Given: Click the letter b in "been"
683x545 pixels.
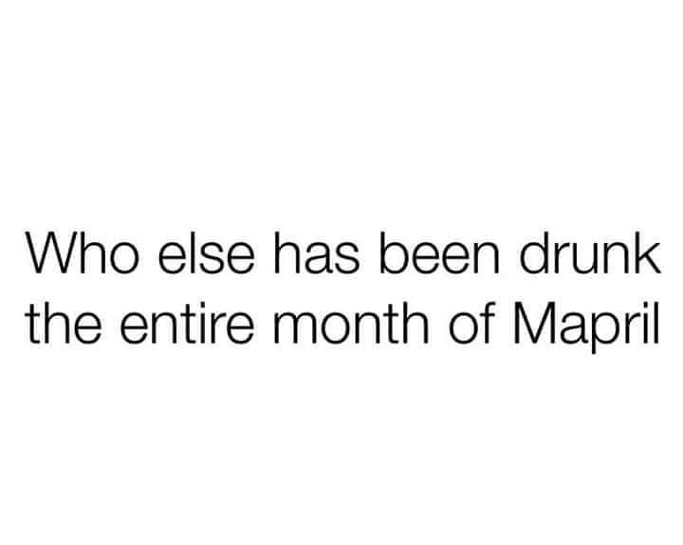Looking at the screenshot, I should click(x=395, y=253).
